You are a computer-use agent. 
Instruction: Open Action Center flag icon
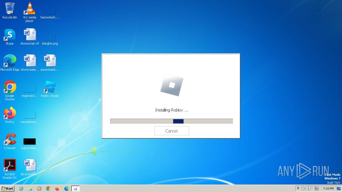tap(310, 189)
